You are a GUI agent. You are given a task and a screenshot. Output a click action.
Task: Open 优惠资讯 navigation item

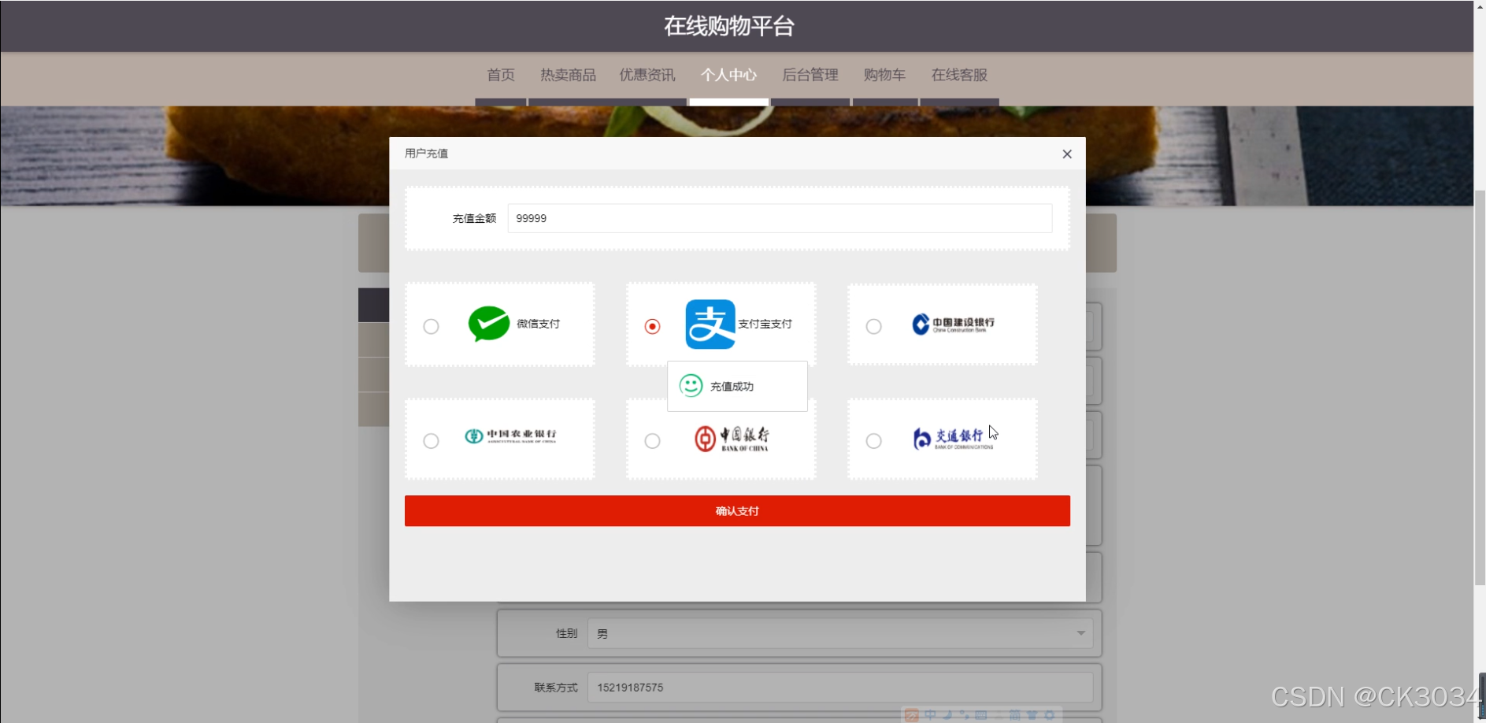coord(647,75)
